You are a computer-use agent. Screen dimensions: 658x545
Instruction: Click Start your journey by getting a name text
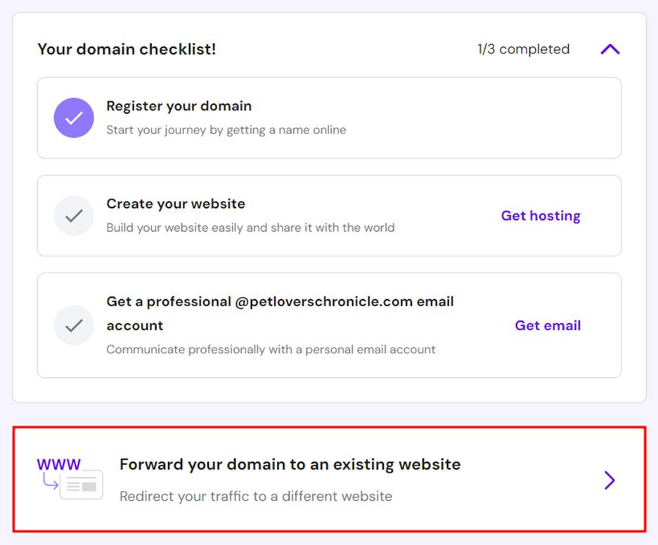pos(226,130)
